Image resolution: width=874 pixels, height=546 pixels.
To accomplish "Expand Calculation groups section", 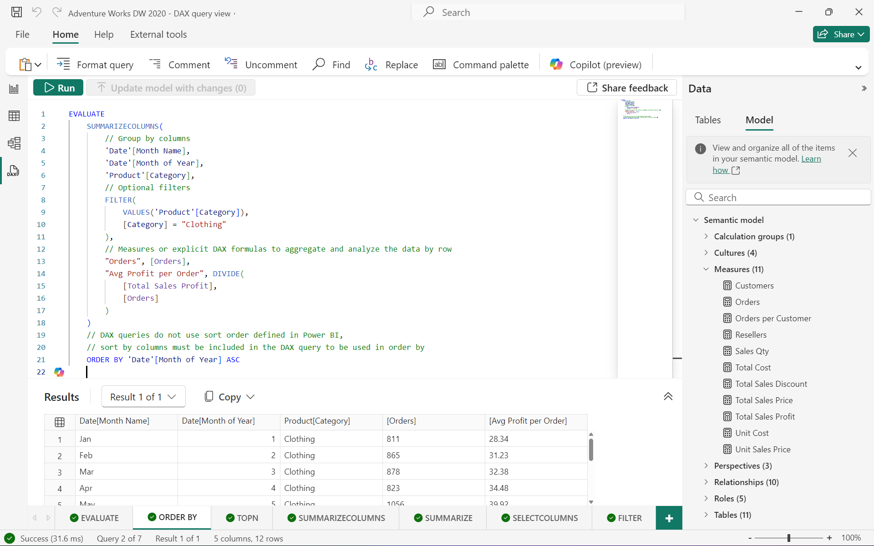I will 706,236.
